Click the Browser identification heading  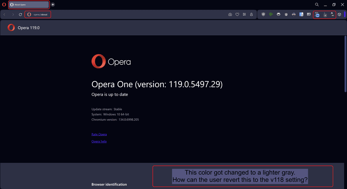109,184
